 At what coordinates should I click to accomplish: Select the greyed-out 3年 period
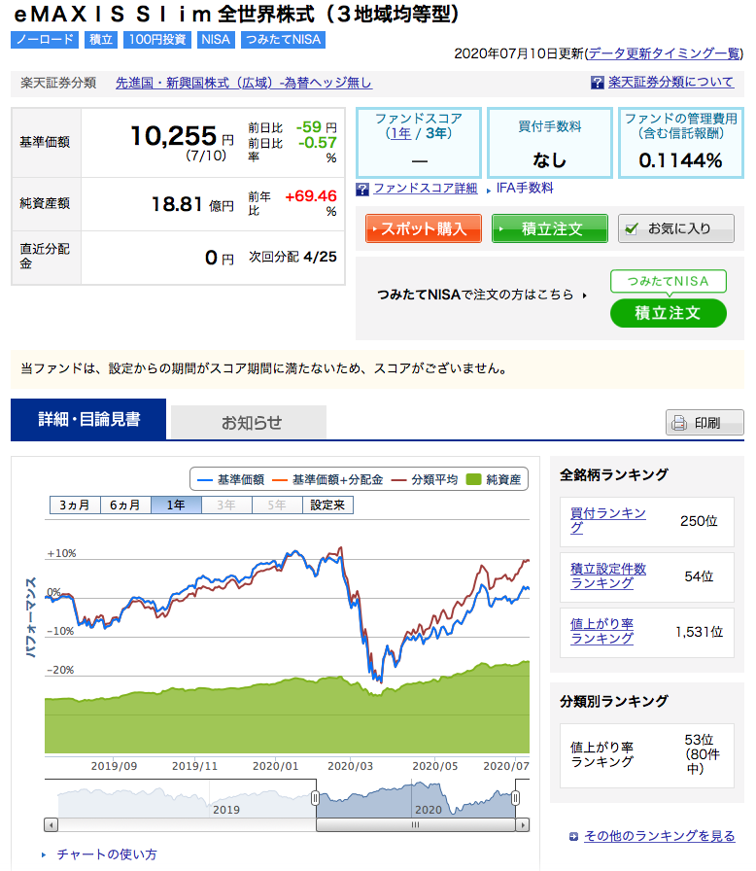tap(226, 505)
